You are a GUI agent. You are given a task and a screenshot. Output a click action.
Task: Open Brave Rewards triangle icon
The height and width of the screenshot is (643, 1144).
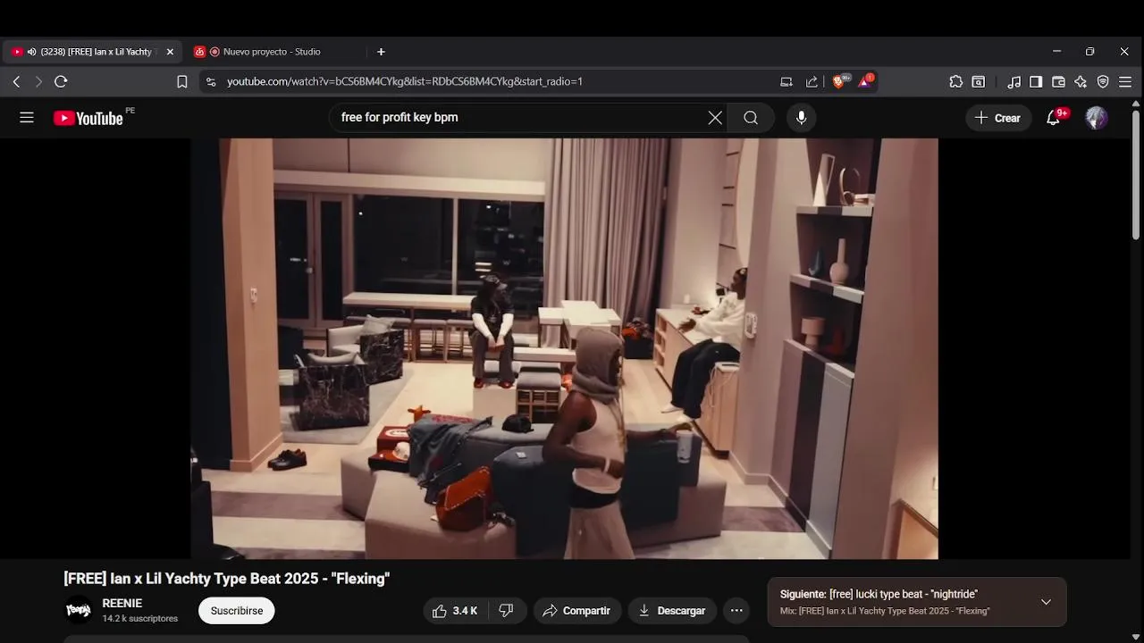coord(866,81)
